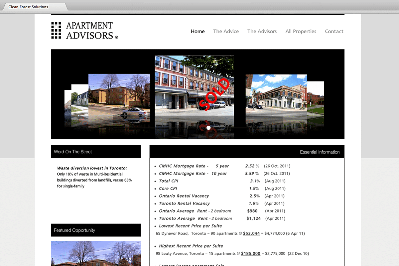Viewport: 399px width, 266px height.
Task: Click the carousel slider handle
Action: pos(208,128)
